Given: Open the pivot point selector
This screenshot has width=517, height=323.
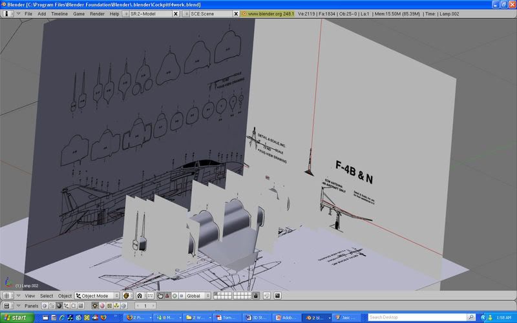Looking at the screenshot, I should coord(141,296).
